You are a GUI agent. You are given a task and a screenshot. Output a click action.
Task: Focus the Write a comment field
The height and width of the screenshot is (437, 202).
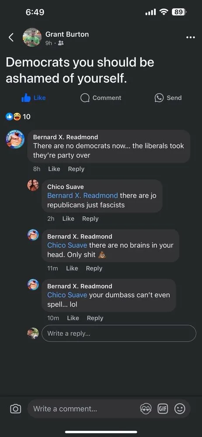[84, 409]
